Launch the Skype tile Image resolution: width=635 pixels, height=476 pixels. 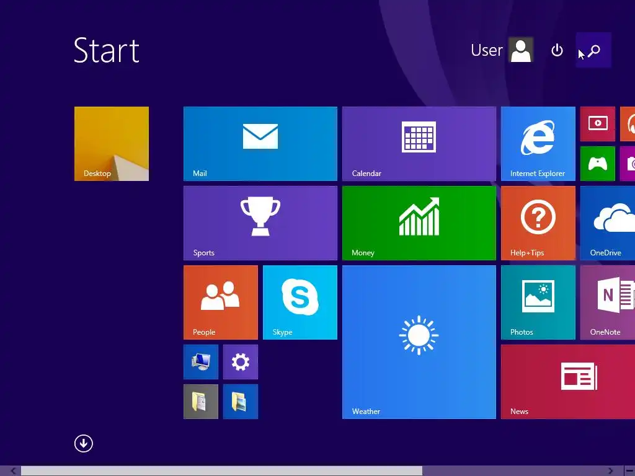(300, 302)
